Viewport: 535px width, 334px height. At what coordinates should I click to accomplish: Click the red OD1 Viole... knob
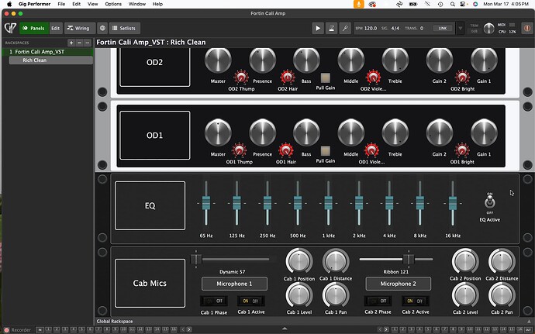coord(371,150)
